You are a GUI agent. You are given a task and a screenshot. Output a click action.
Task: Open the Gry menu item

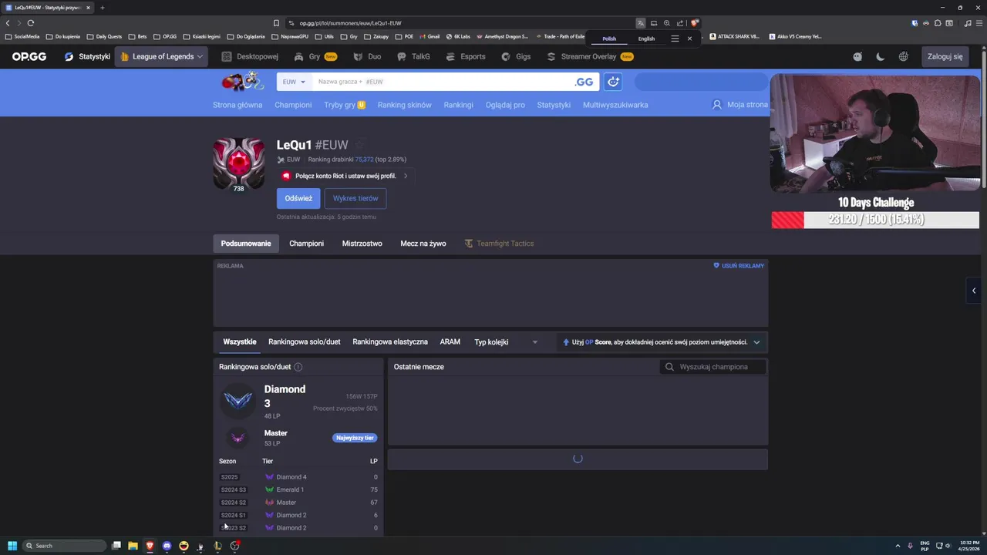(315, 56)
